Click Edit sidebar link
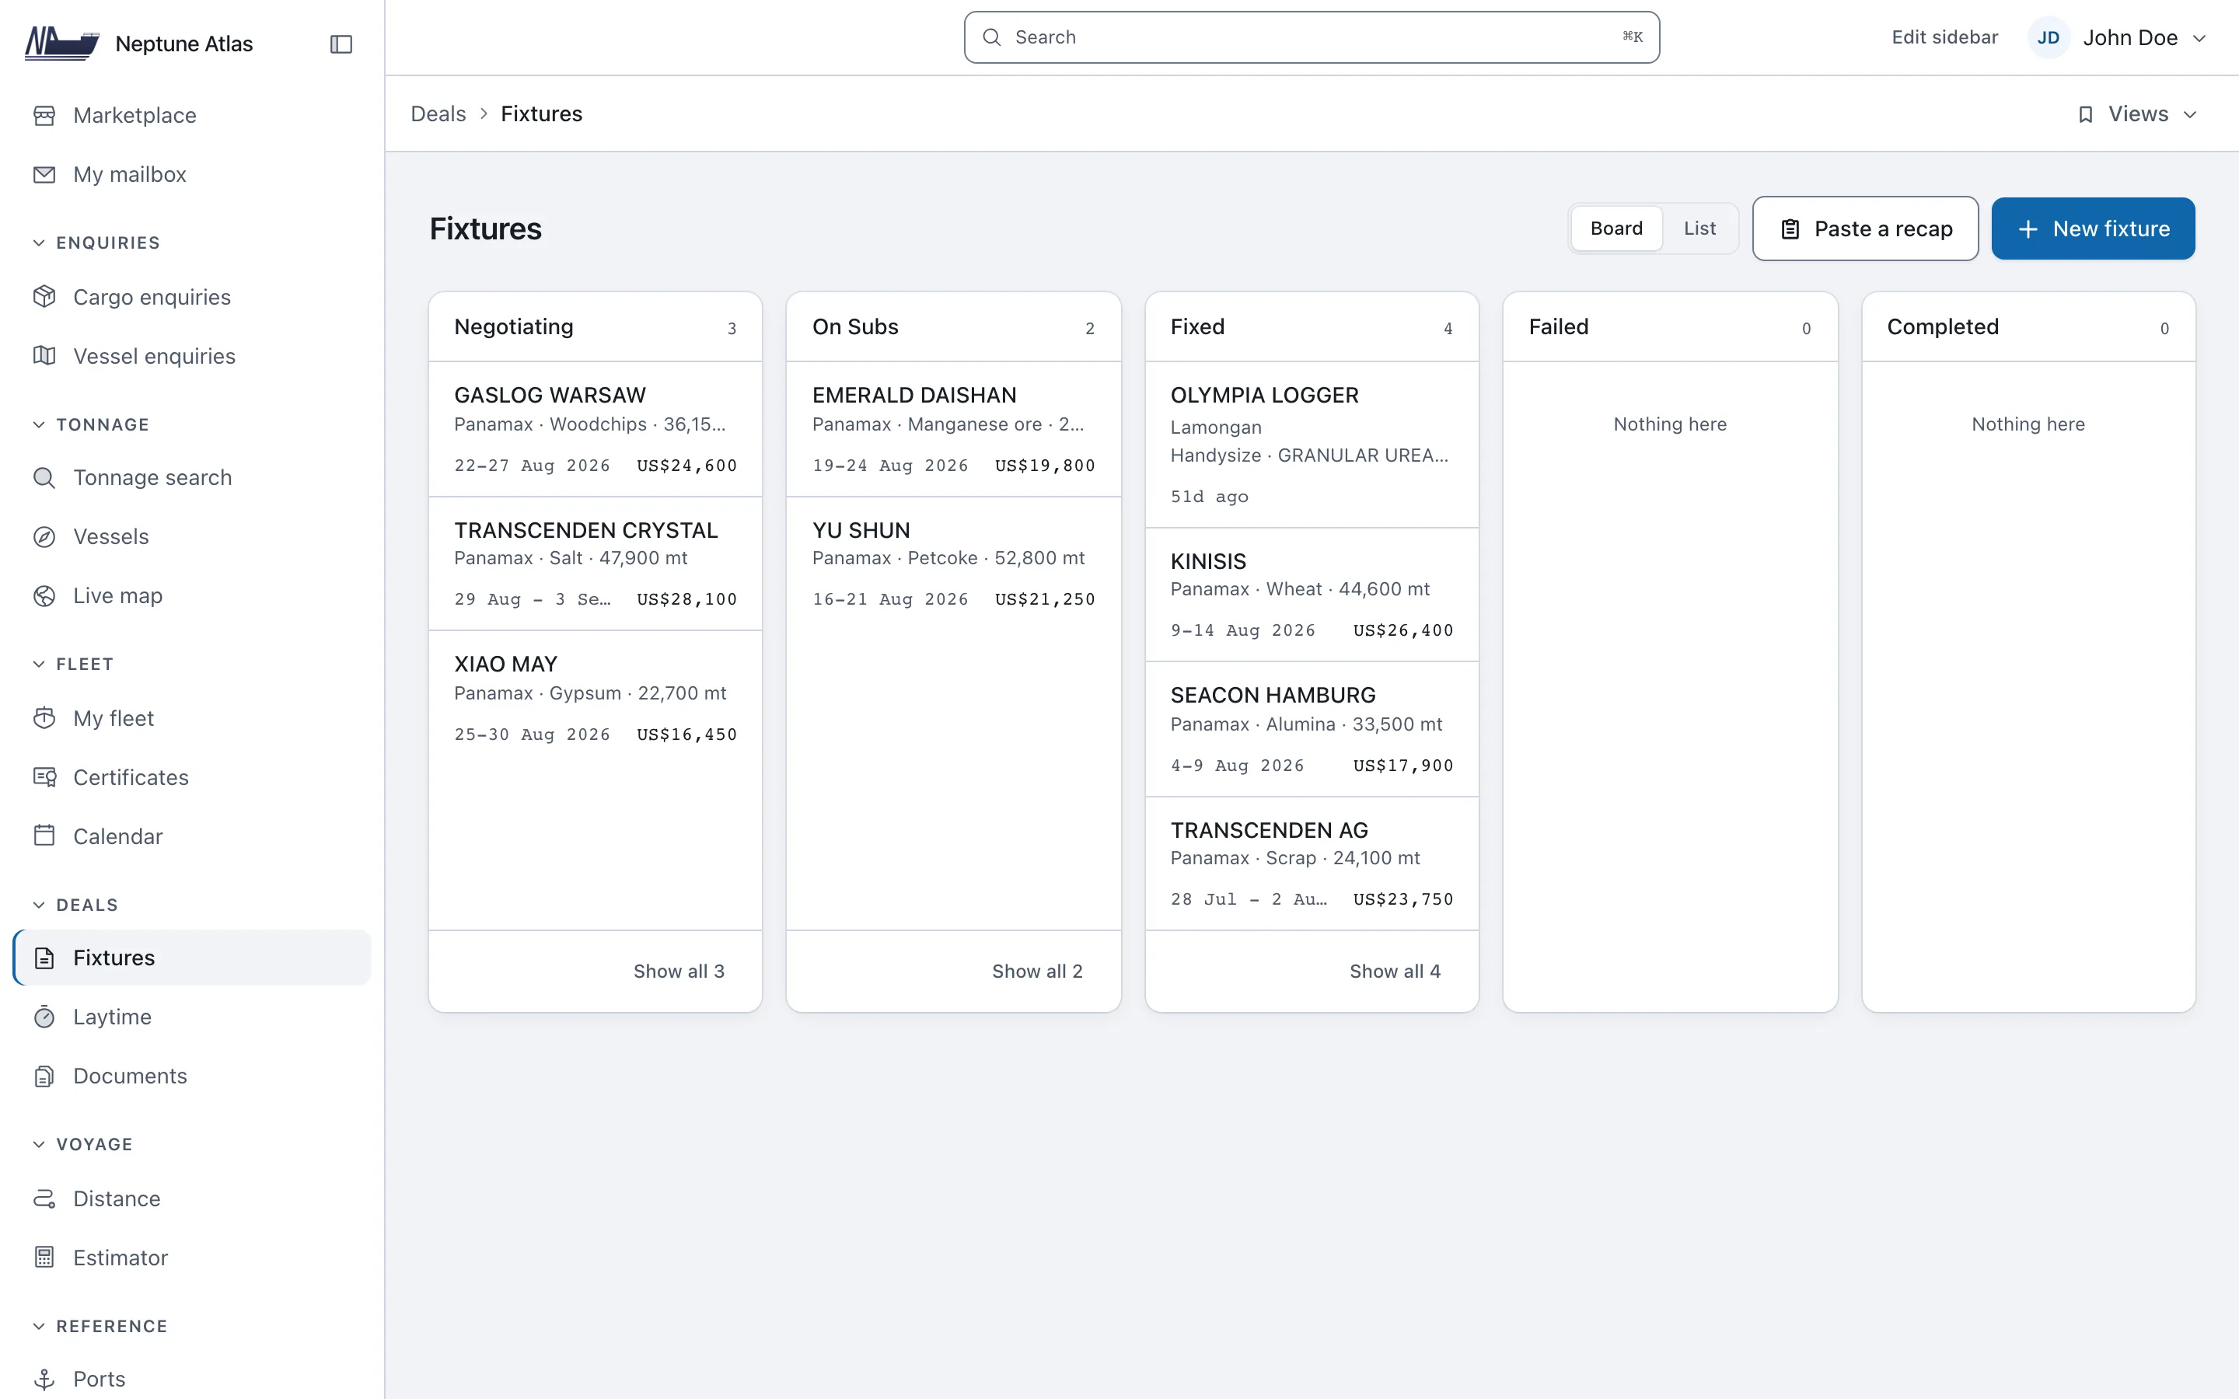2239x1399 pixels. 1945,38
